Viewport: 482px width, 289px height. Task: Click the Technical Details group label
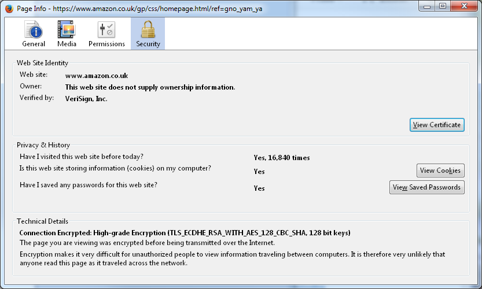point(42,221)
